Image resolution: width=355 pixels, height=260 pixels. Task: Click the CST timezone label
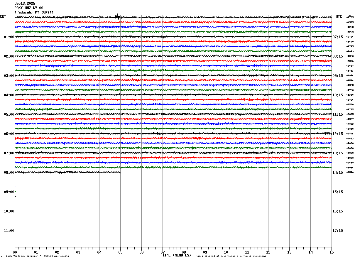pos(3,17)
